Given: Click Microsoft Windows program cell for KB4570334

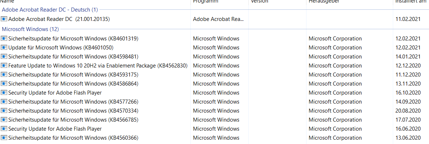Looking at the screenshot, I should coord(216,111).
